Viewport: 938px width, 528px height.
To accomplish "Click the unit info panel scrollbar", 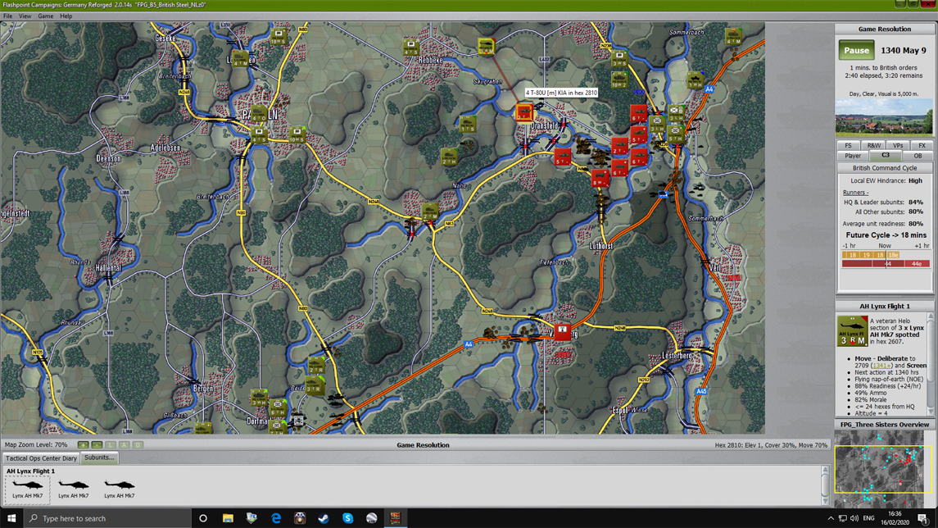I will [931, 364].
